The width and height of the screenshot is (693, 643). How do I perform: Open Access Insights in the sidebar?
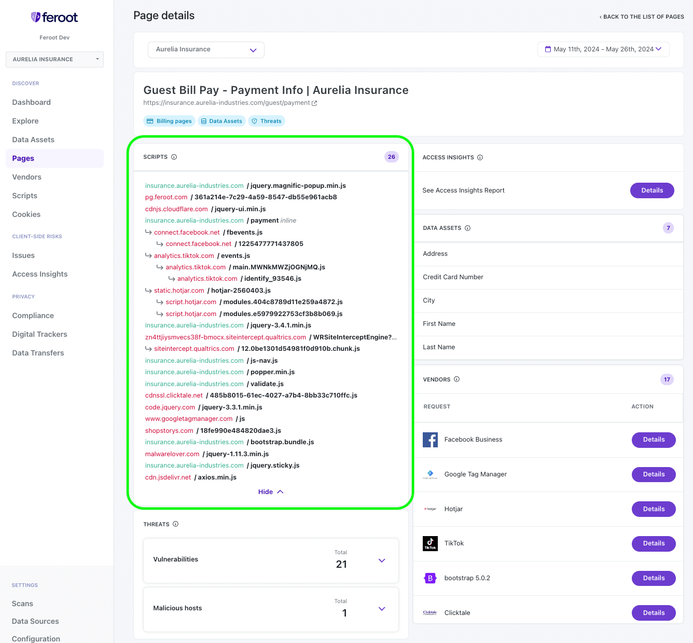(x=40, y=274)
